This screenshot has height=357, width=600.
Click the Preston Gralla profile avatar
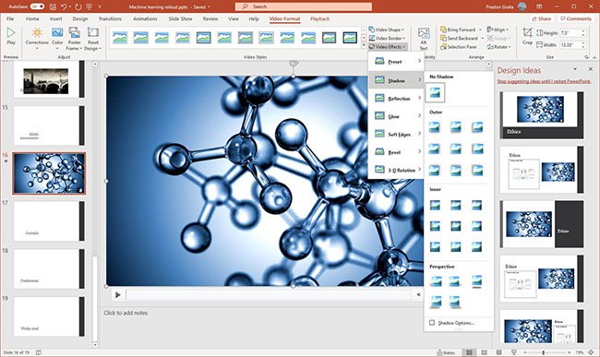pyautogui.click(x=522, y=6)
